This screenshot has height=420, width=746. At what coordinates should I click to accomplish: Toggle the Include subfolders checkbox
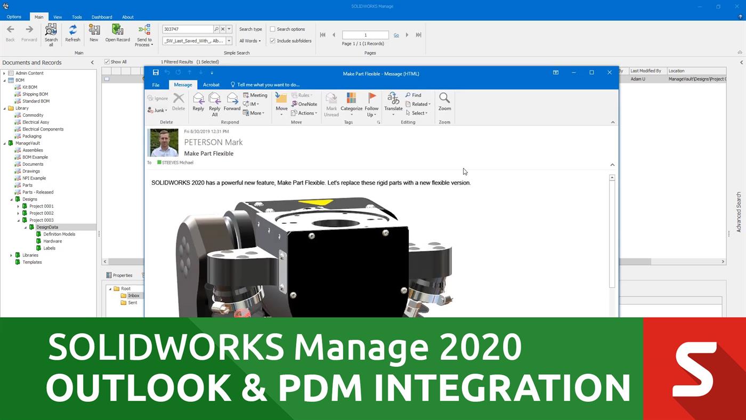[x=272, y=40]
